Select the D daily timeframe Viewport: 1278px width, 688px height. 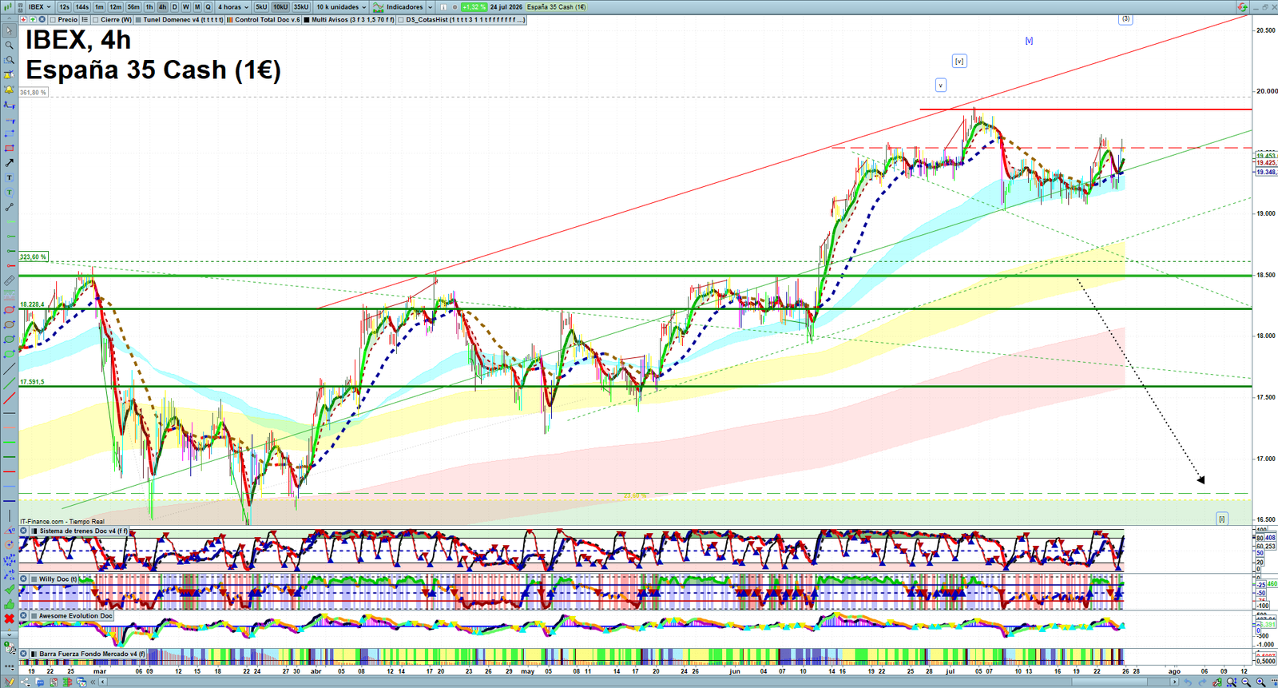tap(174, 6)
